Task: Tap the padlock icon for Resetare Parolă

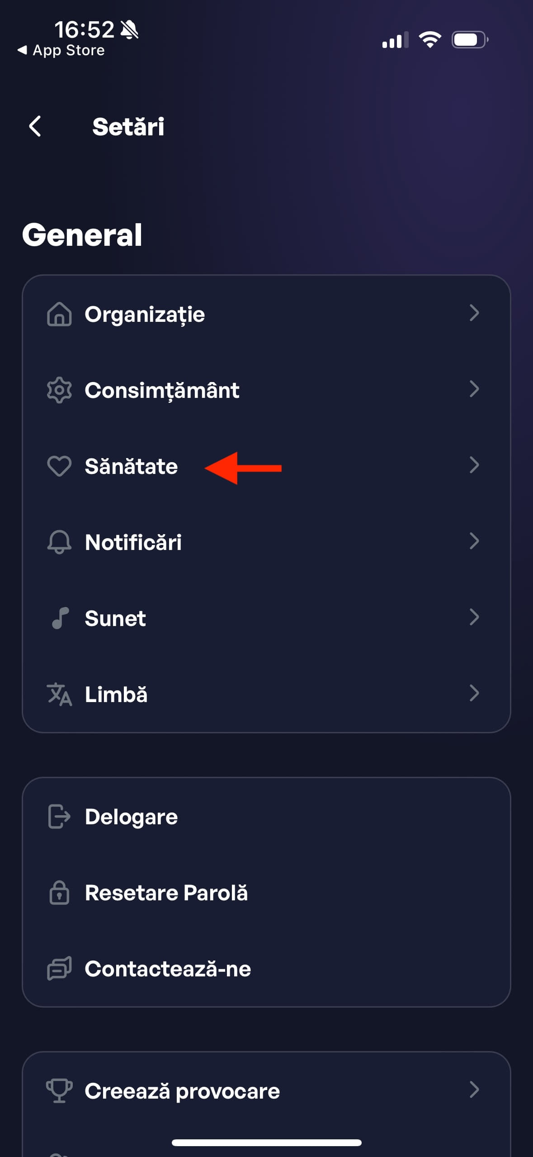Action: (x=59, y=893)
